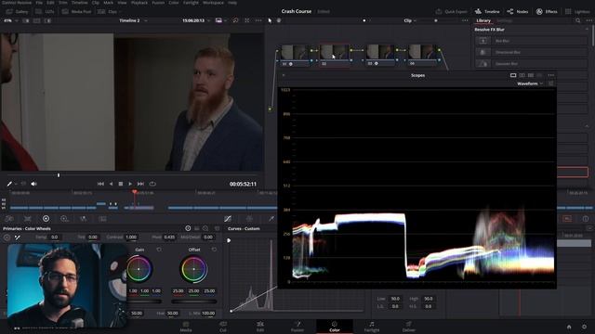Select single scope layout icon
Screen dimensions: 595x334
point(513,75)
